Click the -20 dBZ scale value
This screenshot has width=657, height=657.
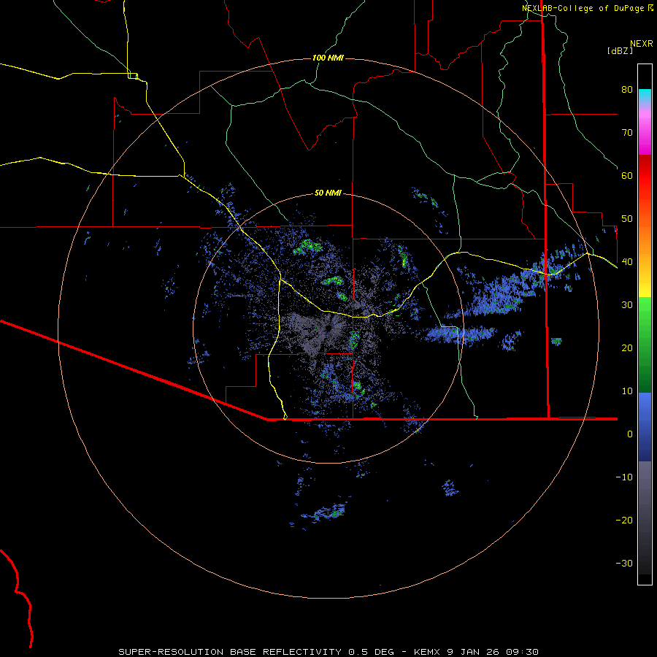click(x=624, y=520)
